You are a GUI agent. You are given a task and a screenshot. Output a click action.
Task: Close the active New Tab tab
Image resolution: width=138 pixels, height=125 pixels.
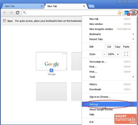click(x=84, y=6)
